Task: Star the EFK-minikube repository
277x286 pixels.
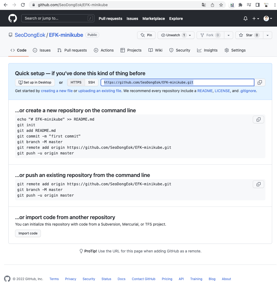Action: 249,35
